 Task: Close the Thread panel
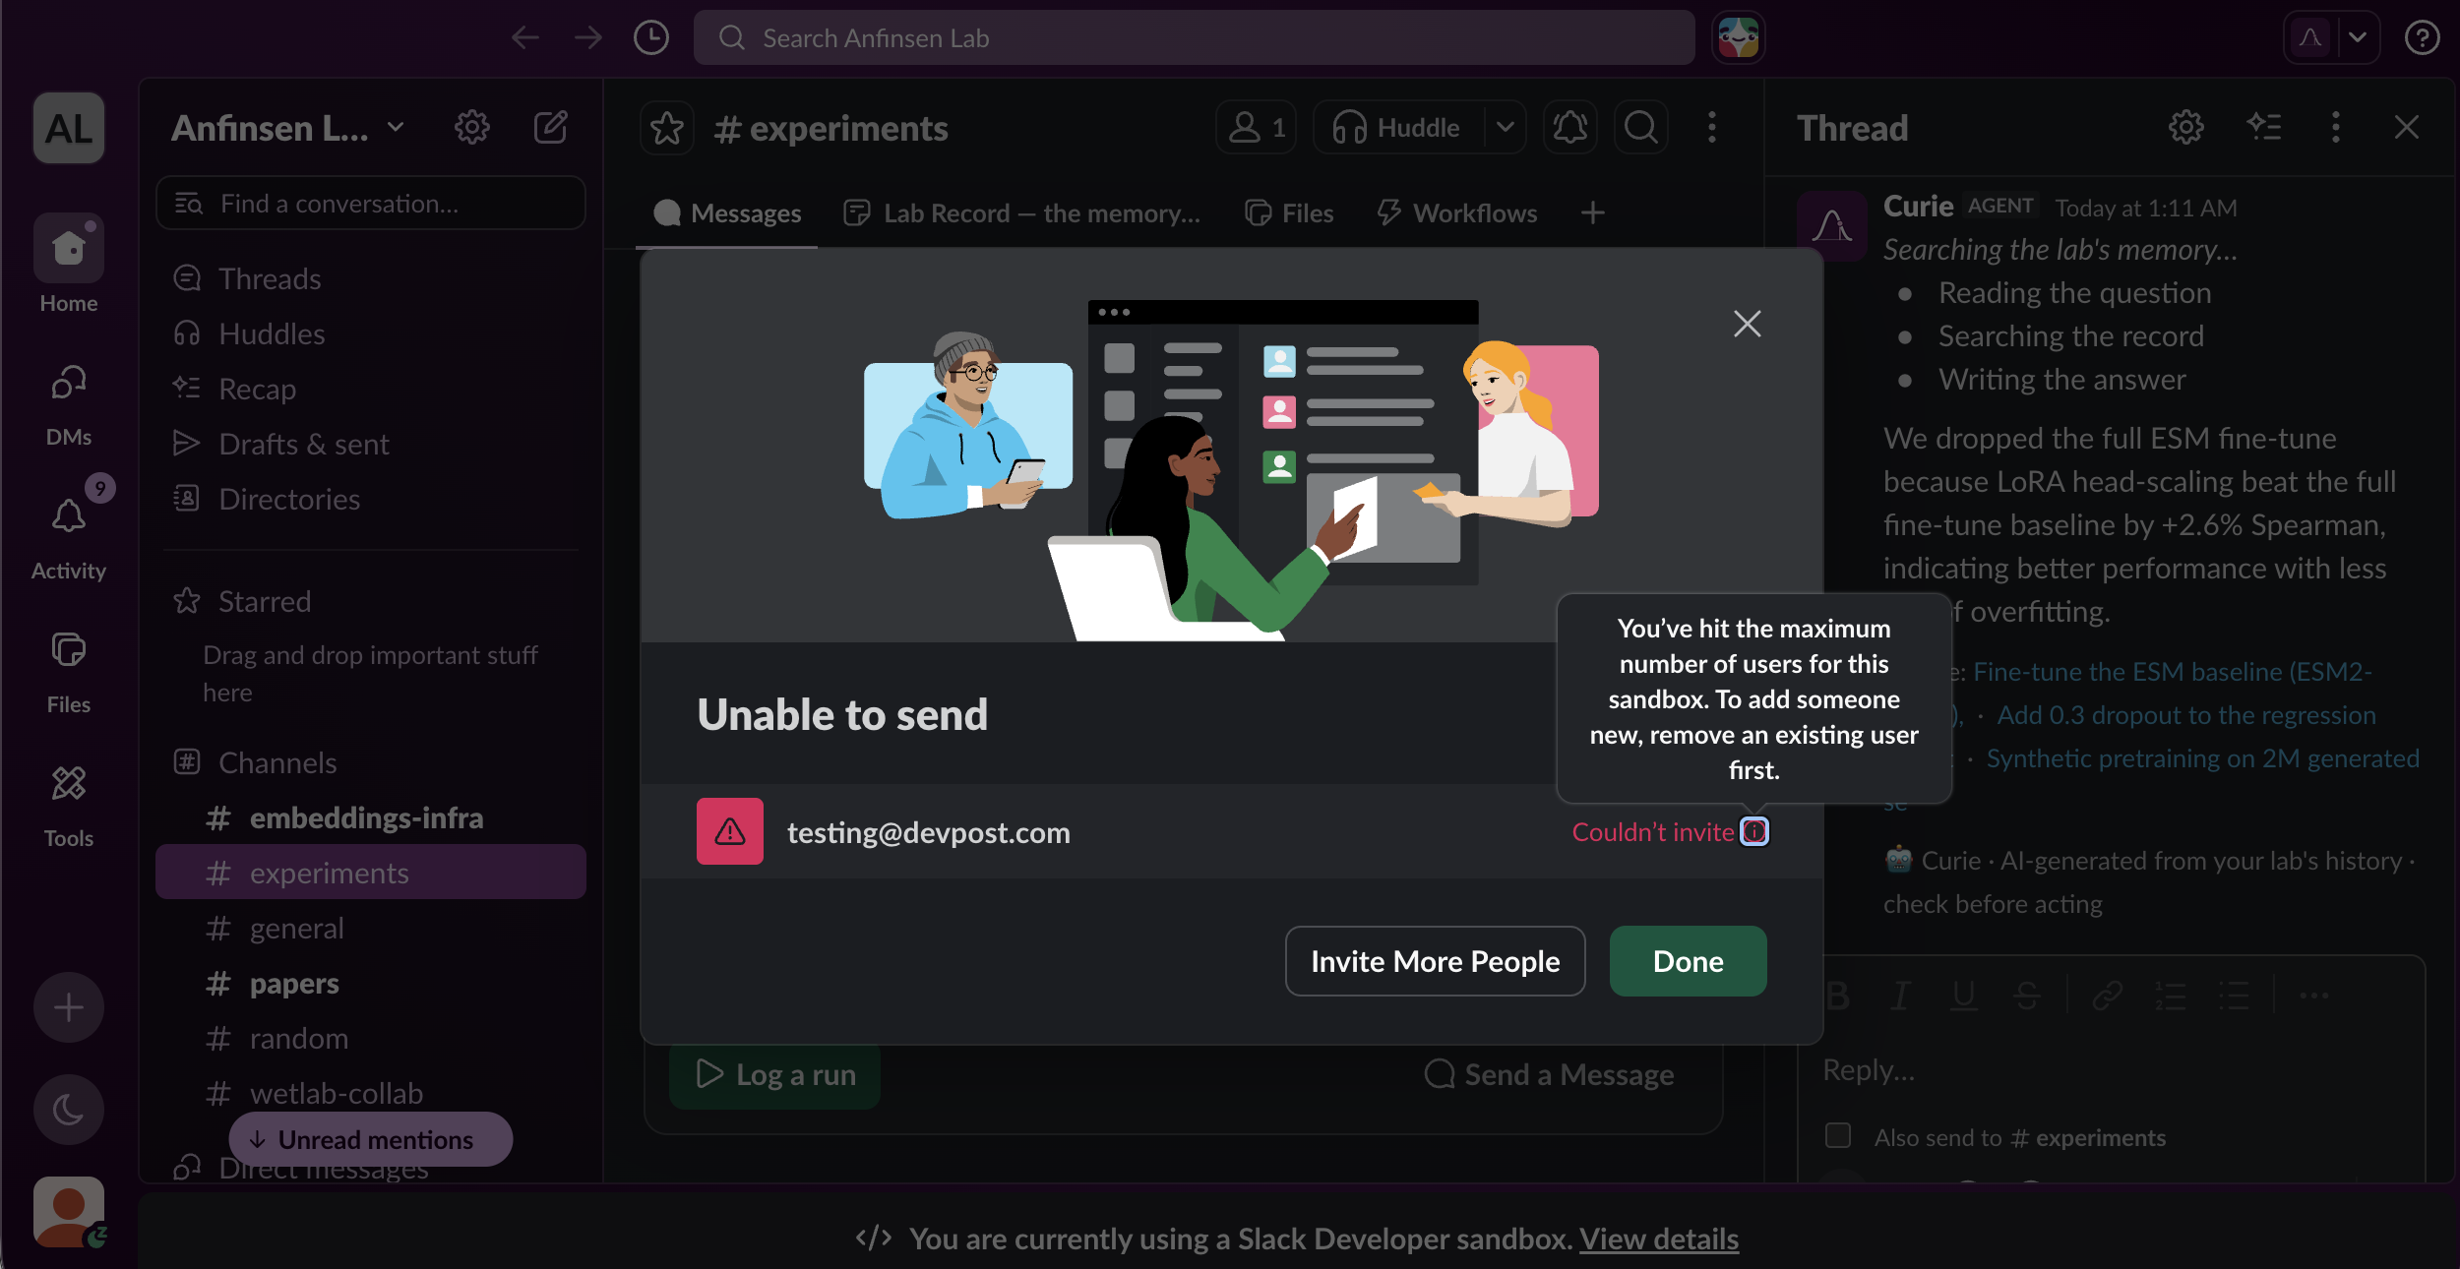point(2407,127)
